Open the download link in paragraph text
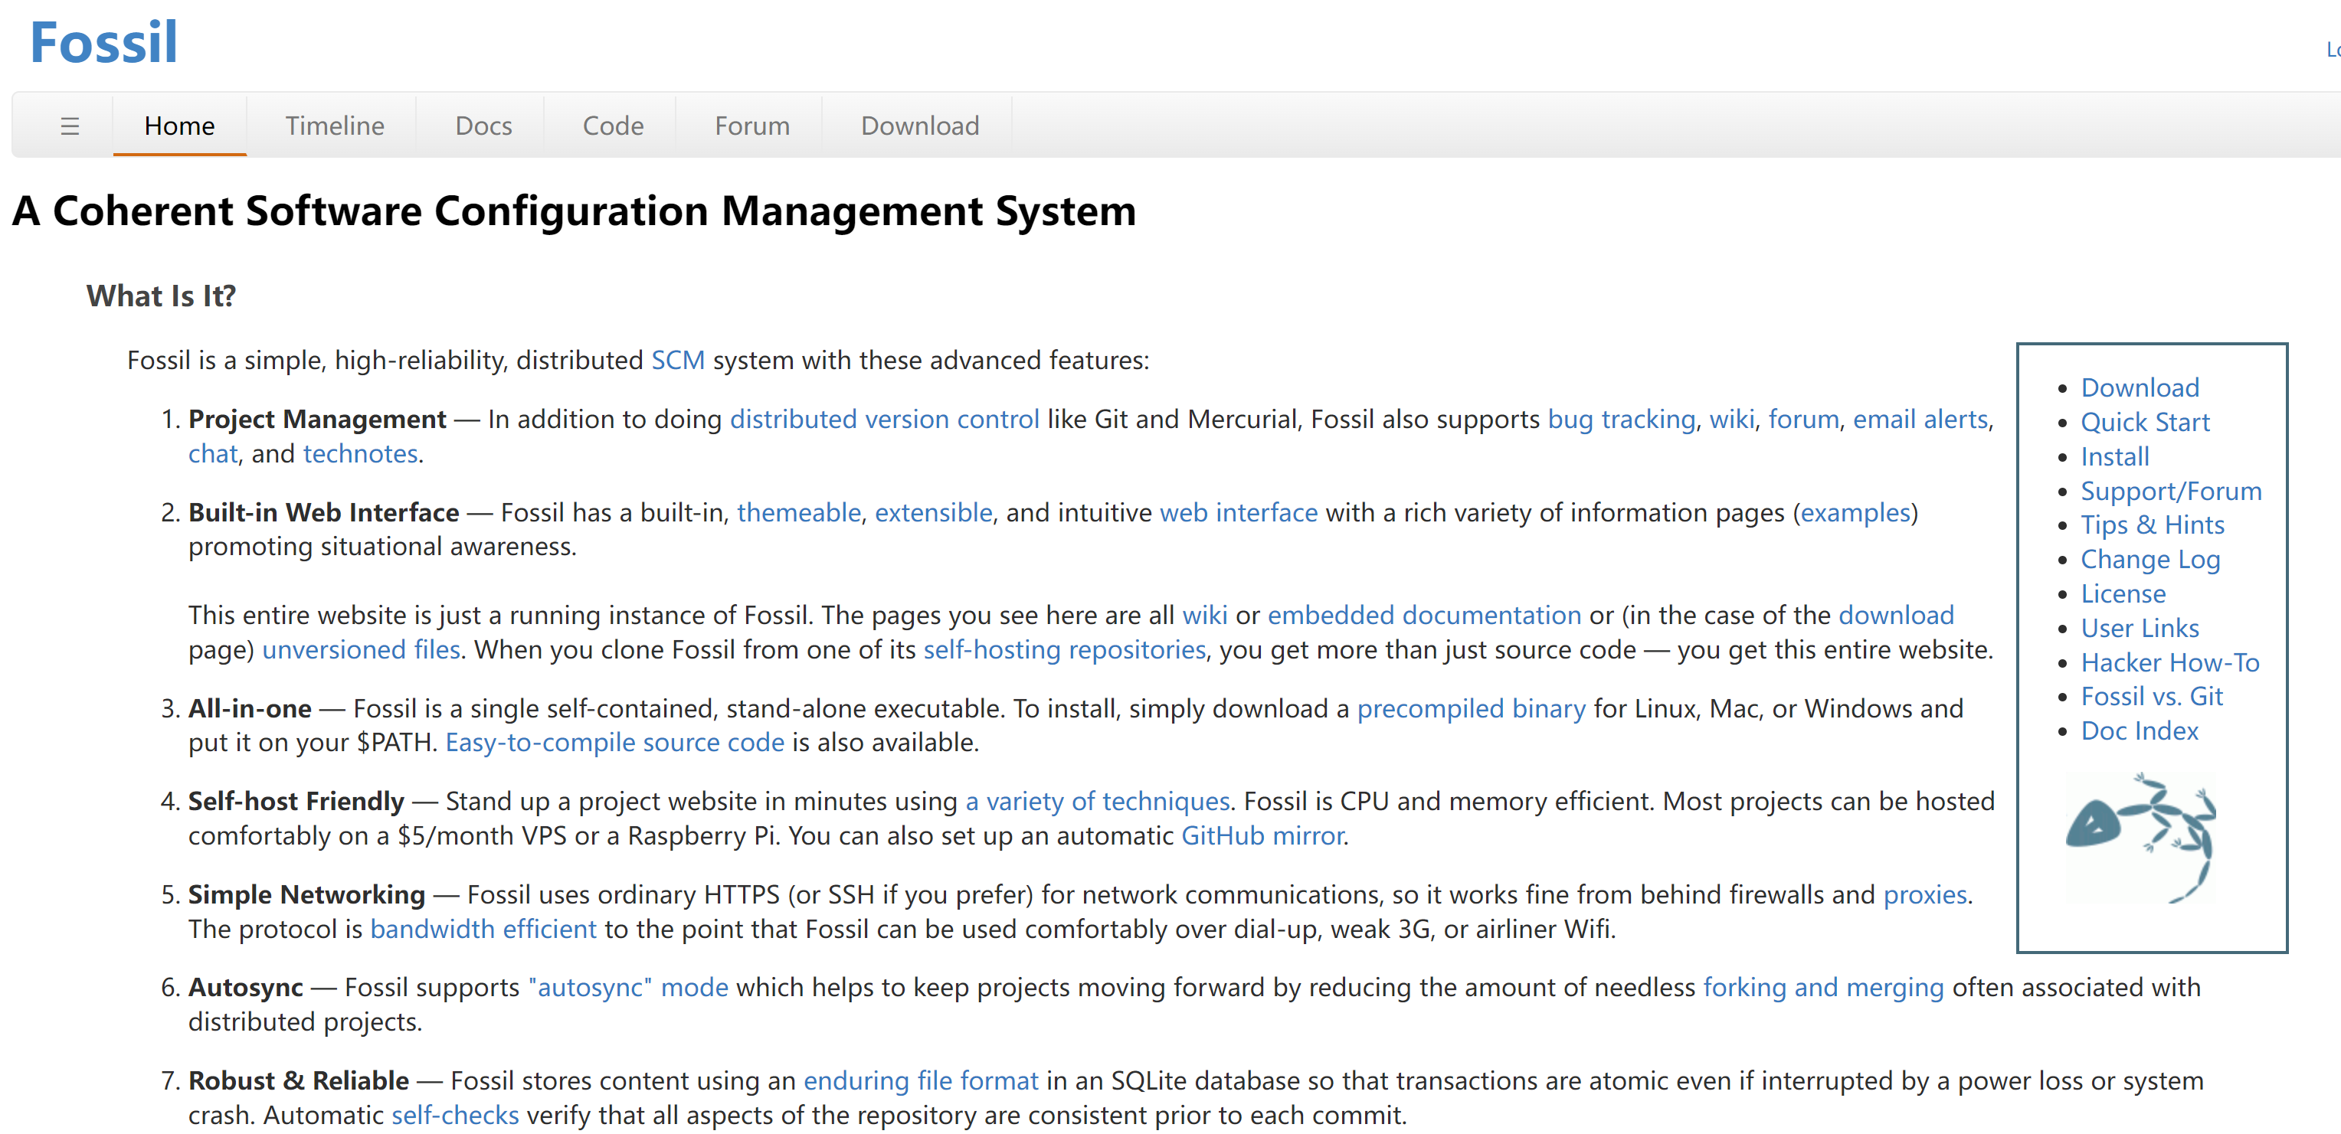Image resolution: width=2341 pixels, height=1134 pixels. (x=1896, y=615)
